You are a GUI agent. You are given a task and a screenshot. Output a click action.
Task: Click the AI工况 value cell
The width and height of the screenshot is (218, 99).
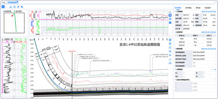point(199,29)
